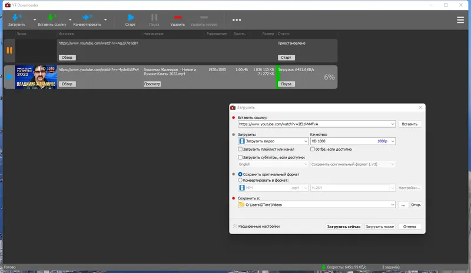Viewport: 471px width, 273px height.
Task: Open the MP4 format dropdown
Action: (273, 188)
